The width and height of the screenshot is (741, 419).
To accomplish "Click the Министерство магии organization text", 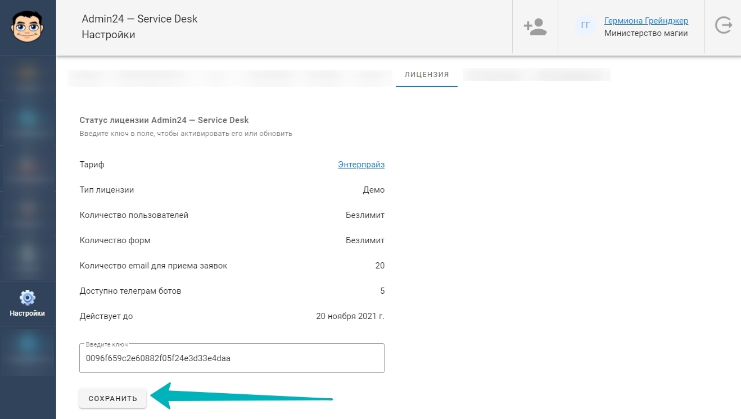I will (x=646, y=33).
